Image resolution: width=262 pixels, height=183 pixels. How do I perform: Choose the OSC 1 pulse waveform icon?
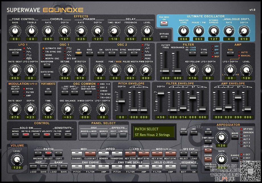69,48
